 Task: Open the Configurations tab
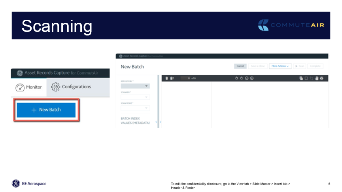point(72,87)
